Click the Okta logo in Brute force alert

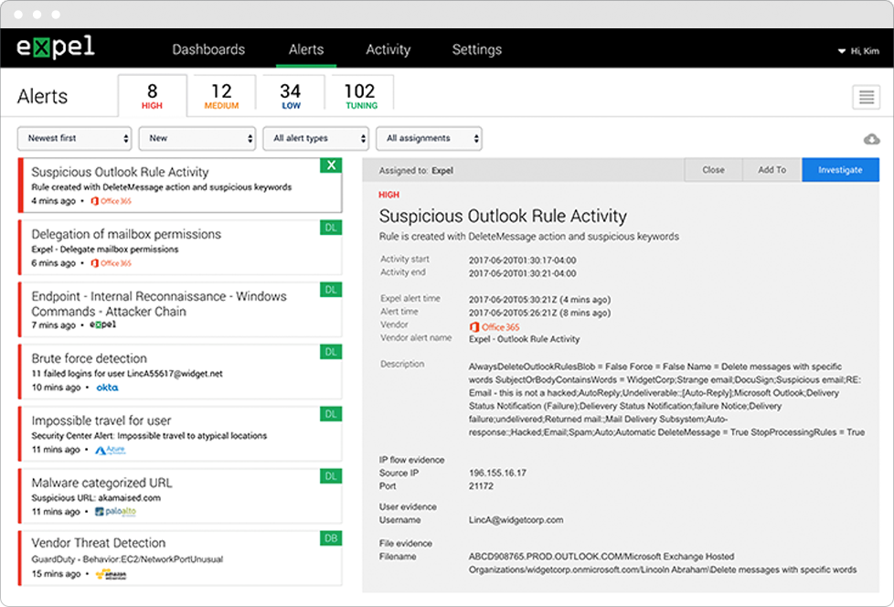point(107,388)
